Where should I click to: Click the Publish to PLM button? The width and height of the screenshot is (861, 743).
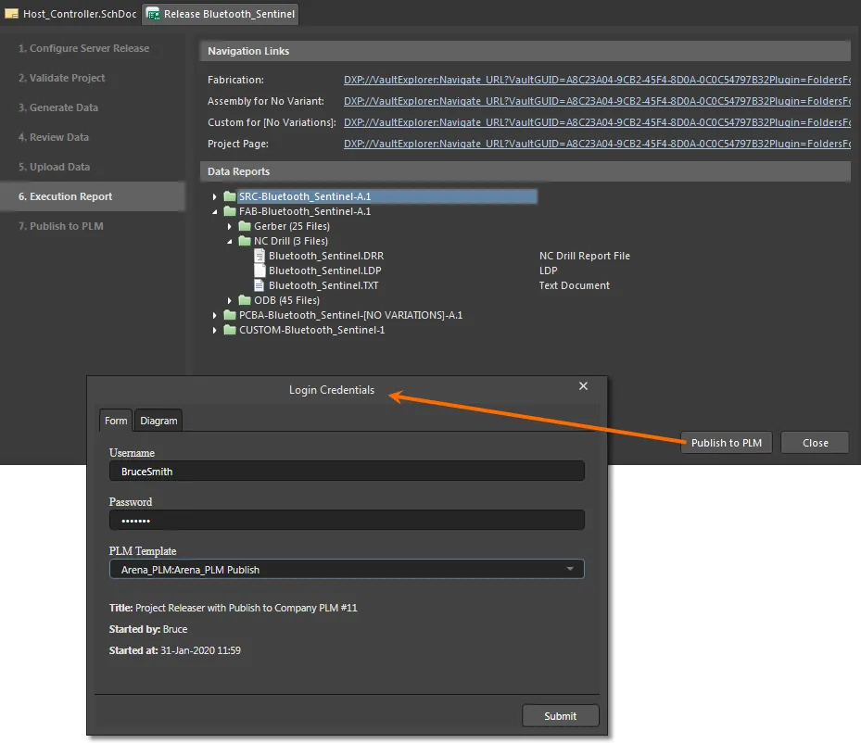pos(726,443)
